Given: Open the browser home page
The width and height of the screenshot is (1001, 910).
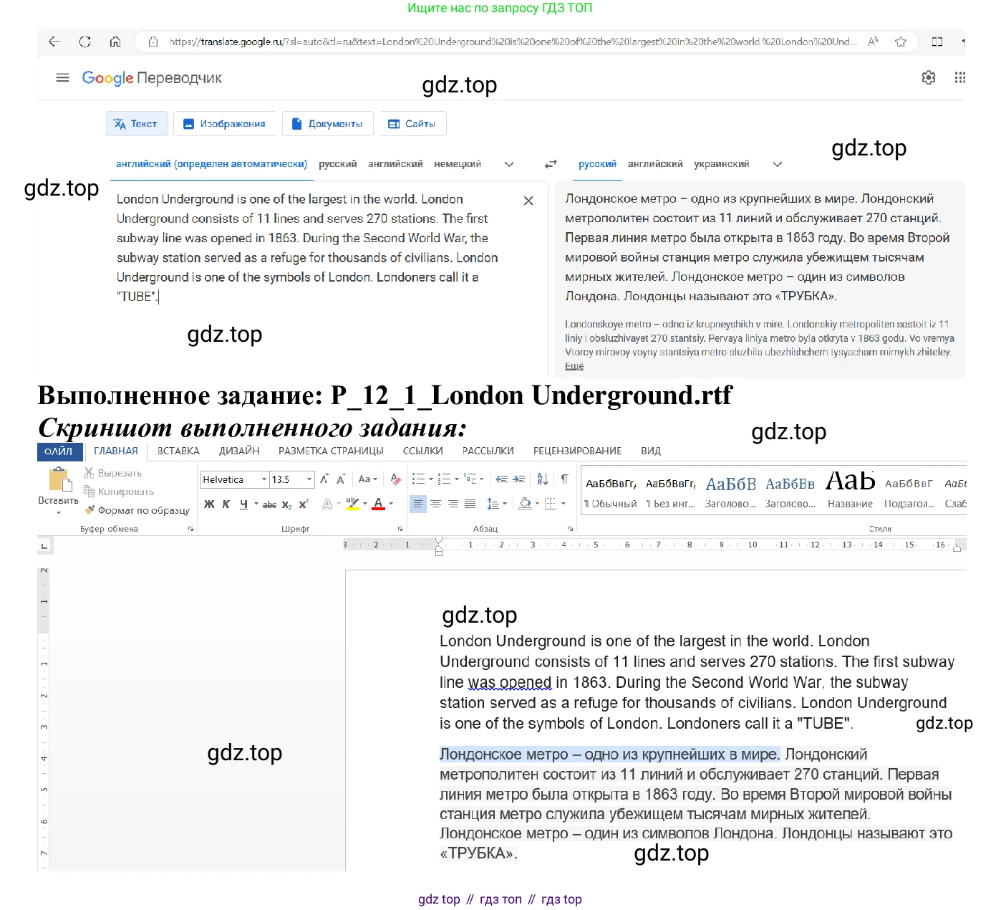Looking at the screenshot, I should tap(115, 42).
